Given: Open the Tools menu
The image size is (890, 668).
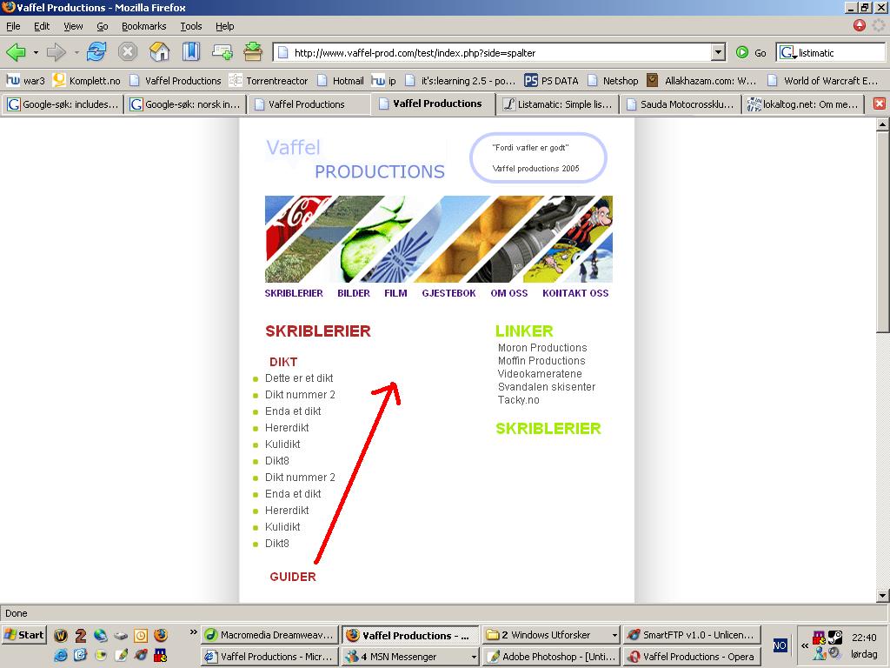Looking at the screenshot, I should click(190, 26).
